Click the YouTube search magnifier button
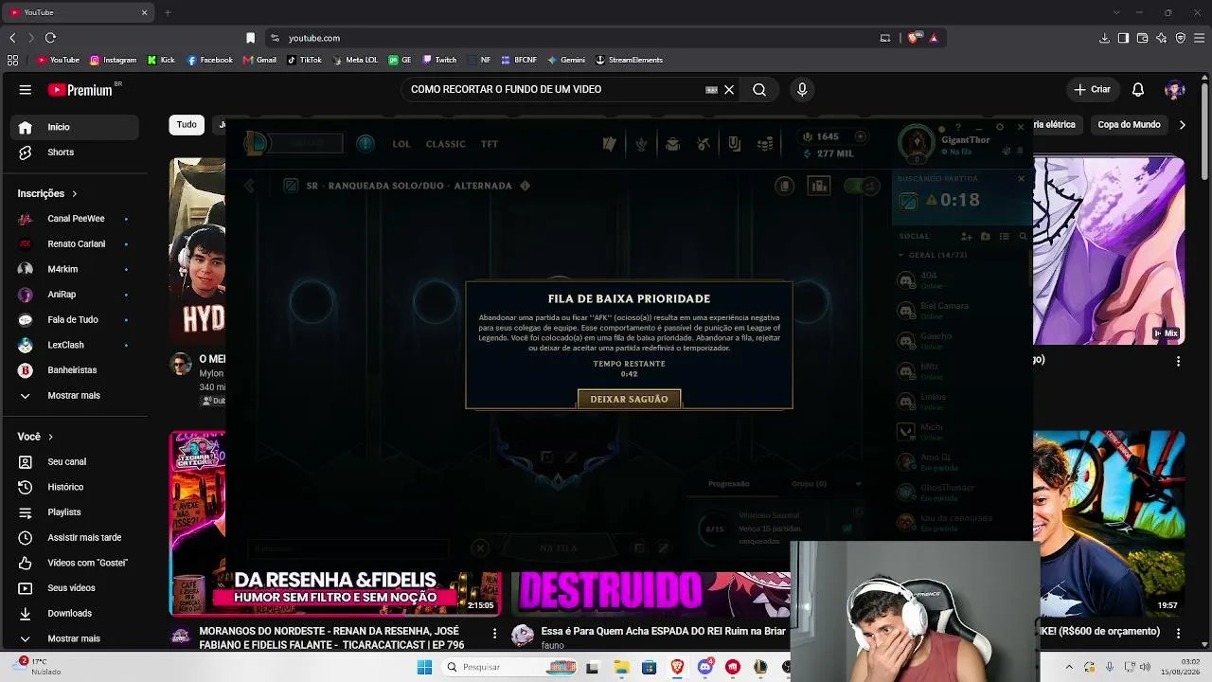 (759, 89)
